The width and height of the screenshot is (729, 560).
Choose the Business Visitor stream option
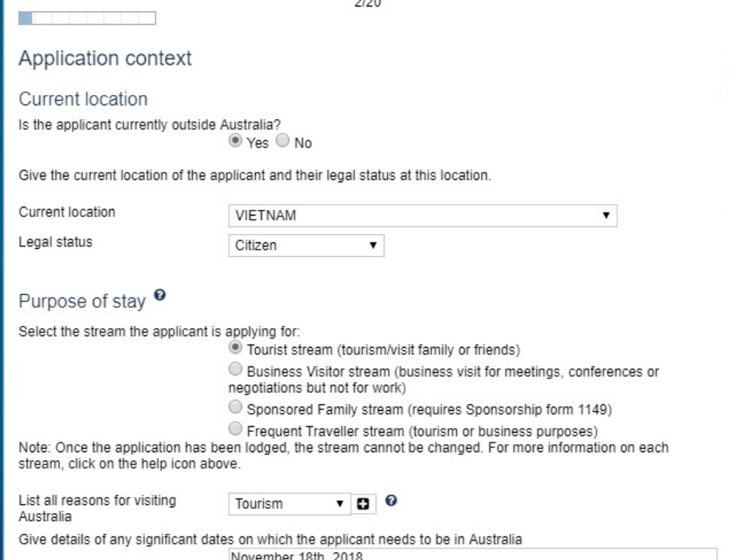(x=236, y=370)
